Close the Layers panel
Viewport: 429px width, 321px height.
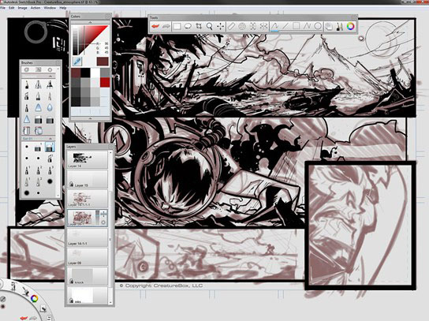click(x=110, y=147)
